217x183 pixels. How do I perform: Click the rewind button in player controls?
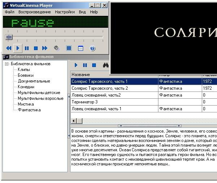point(9,48)
